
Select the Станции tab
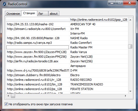click(x=29, y=13)
